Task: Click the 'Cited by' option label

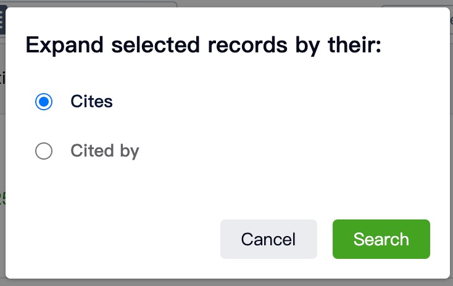Action: coord(104,151)
